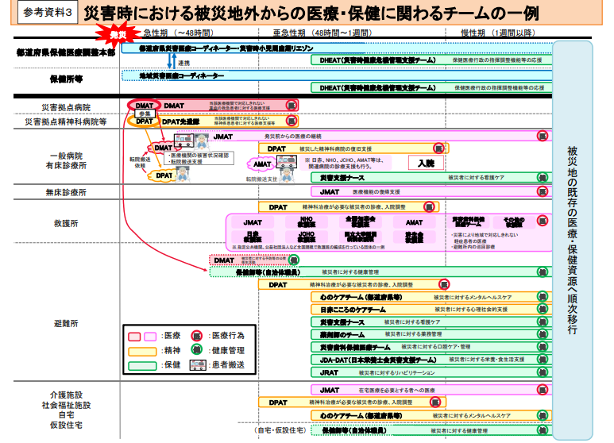
Task: Click the vertical 被災地の既存の医療 bar
Action: click(572, 241)
